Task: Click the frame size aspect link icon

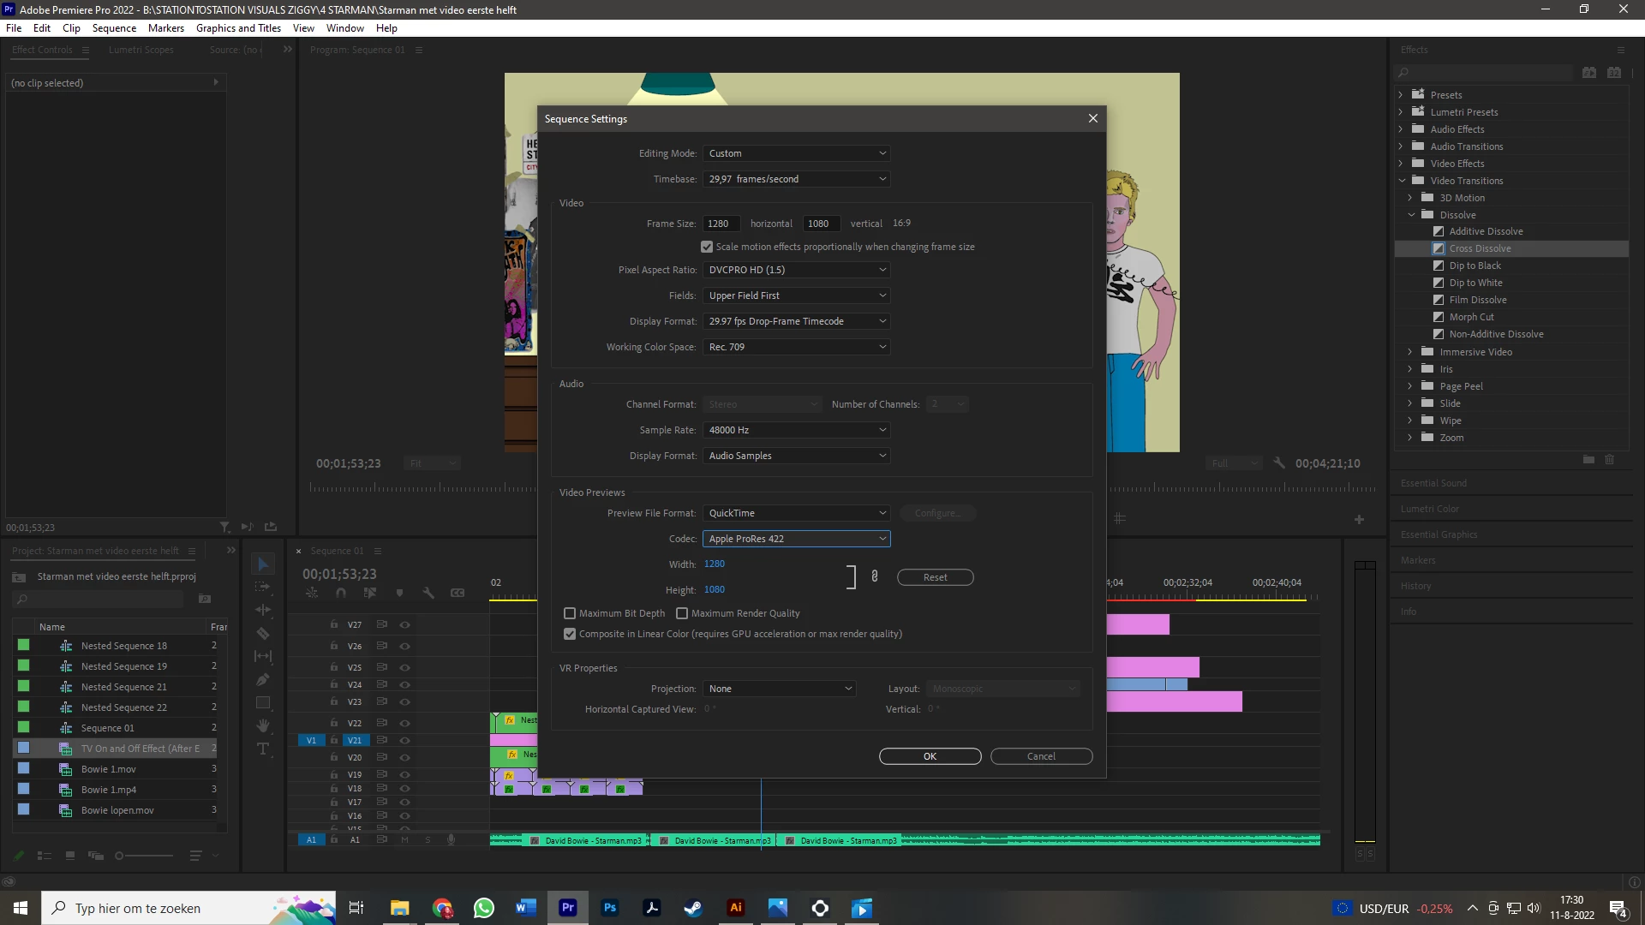Action: (874, 576)
